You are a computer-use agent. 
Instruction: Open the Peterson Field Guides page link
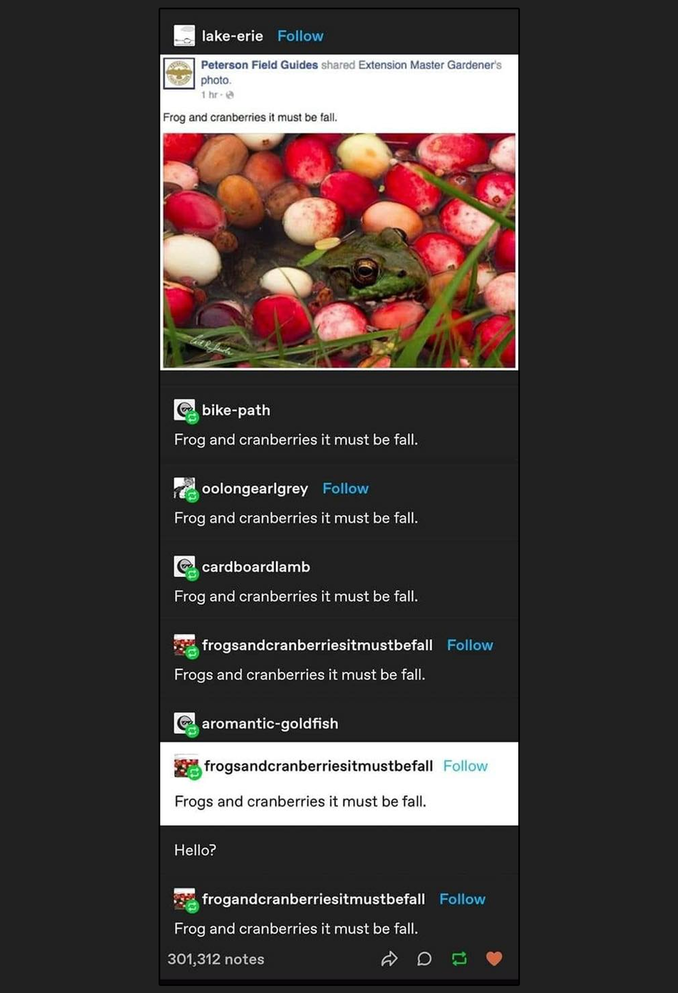[x=259, y=65]
